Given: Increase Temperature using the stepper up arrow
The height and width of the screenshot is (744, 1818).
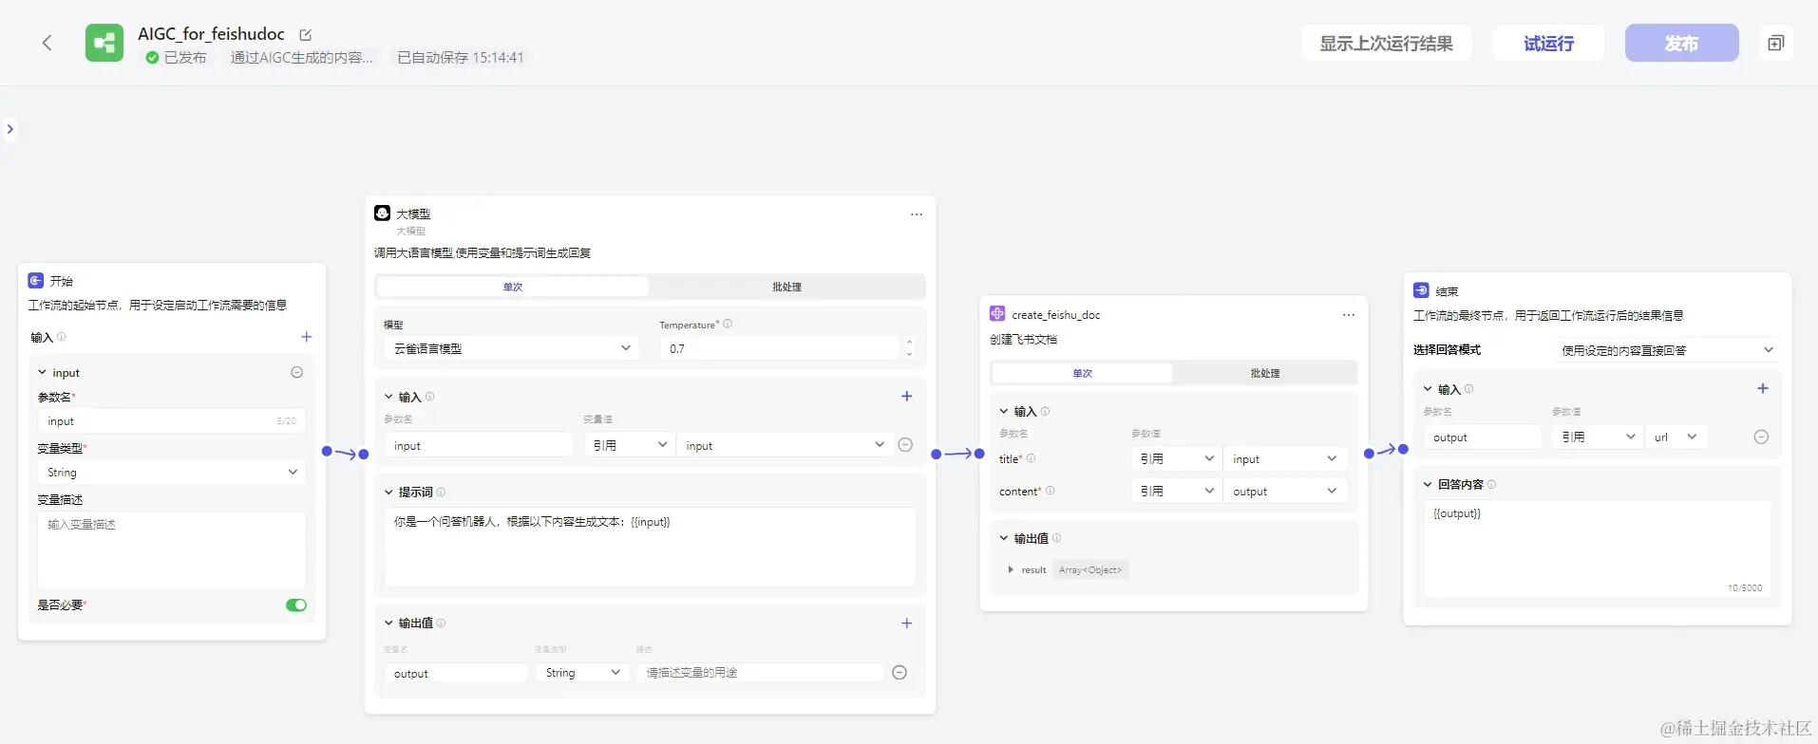Looking at the screenshot, I should click(x=909, y=343).
